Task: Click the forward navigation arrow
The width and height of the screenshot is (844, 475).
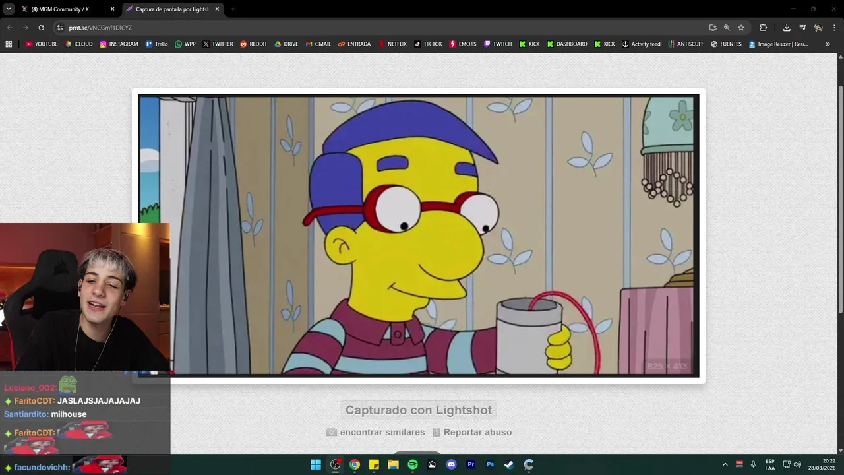Action: [25, 28]
